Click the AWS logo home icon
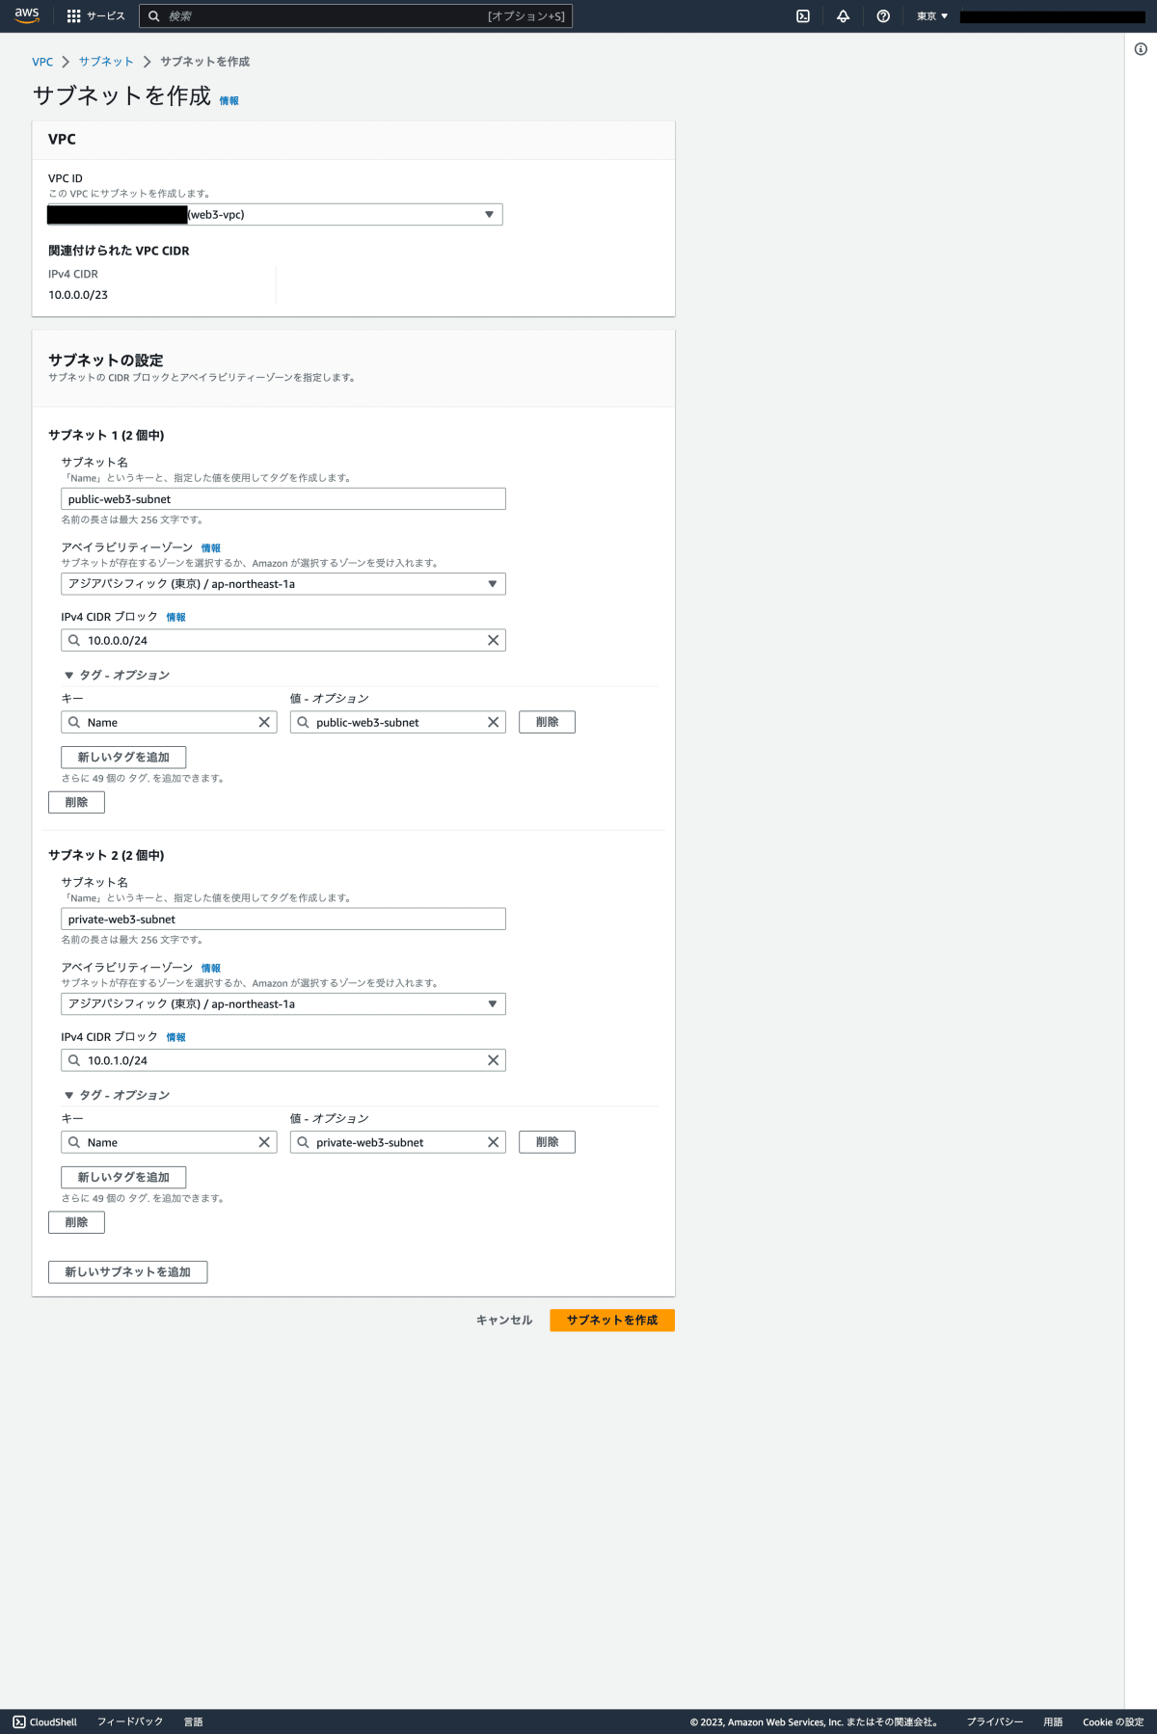The width and height of the screenshot is (1157, 1734). (x=27, y=15)
